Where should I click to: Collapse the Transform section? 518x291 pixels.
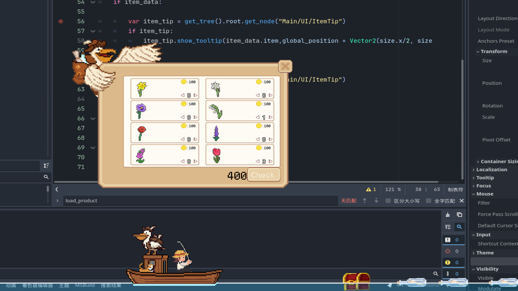pos(493,51)
